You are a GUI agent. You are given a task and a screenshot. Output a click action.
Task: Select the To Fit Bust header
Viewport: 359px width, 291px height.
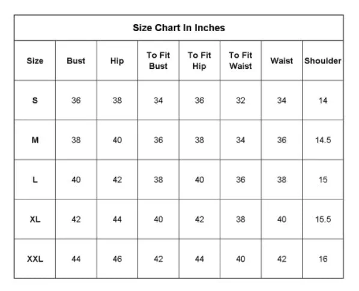[x=158, y=60]
